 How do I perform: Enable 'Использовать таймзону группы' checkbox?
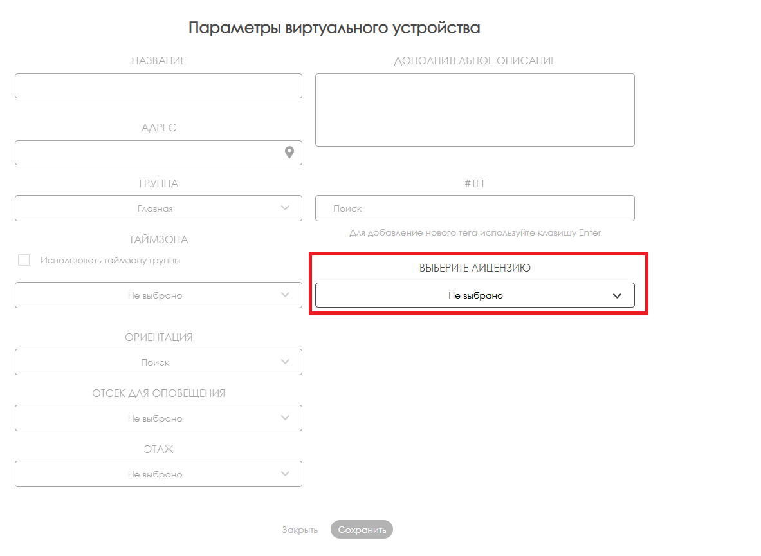pyautogui.click(x=24, y=260)
